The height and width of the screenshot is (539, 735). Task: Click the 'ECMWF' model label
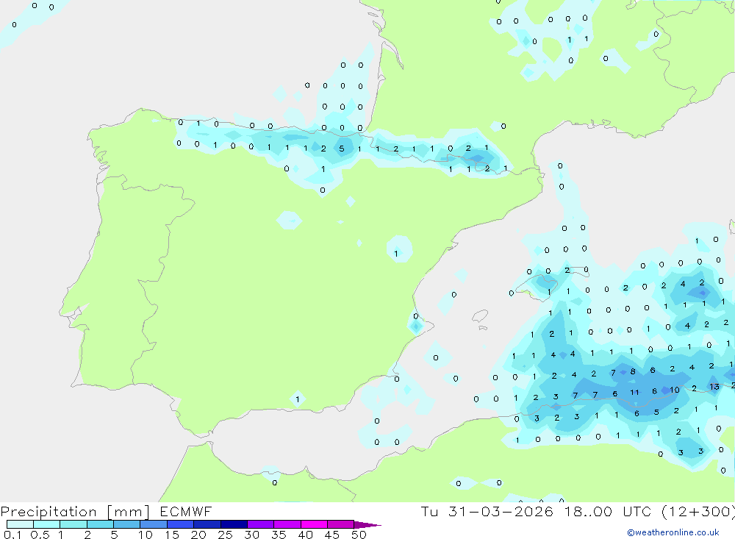point(186,512)
